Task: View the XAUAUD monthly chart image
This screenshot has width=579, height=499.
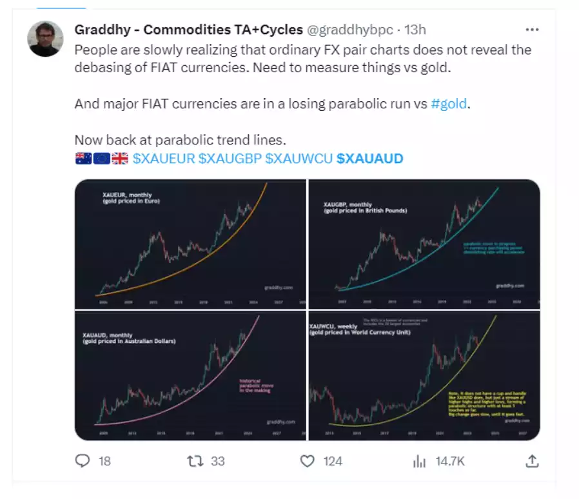Action: tap(190, 375)
